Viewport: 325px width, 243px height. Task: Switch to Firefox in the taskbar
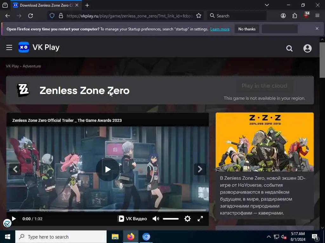point(130,237)
